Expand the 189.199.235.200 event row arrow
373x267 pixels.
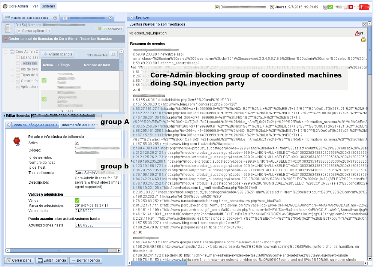coord(132,161)
